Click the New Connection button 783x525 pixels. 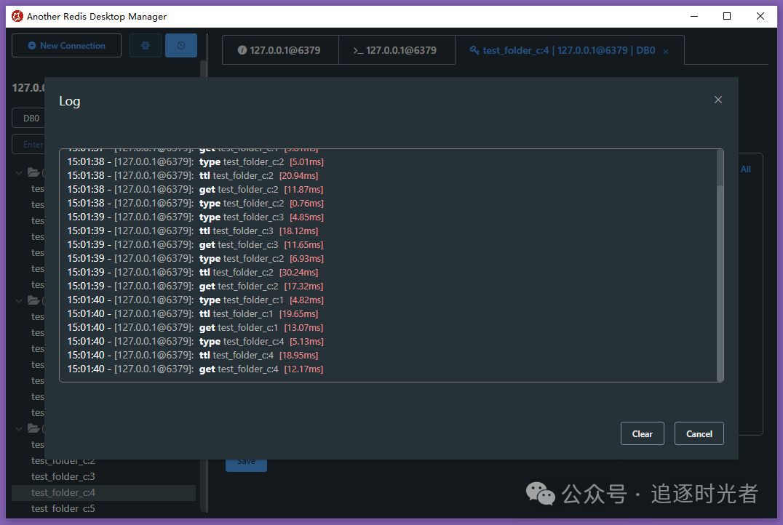66,45
